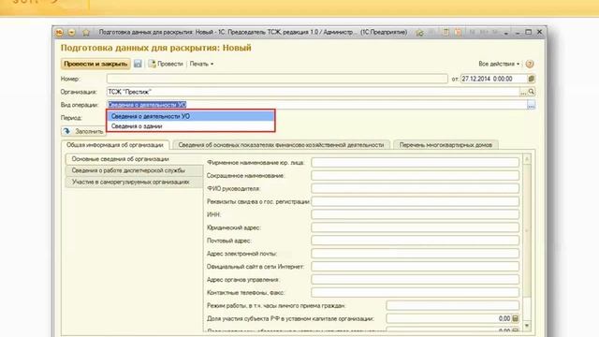Click the Юридический адрес input
599x337 pixels.
(x=416, y=227)
